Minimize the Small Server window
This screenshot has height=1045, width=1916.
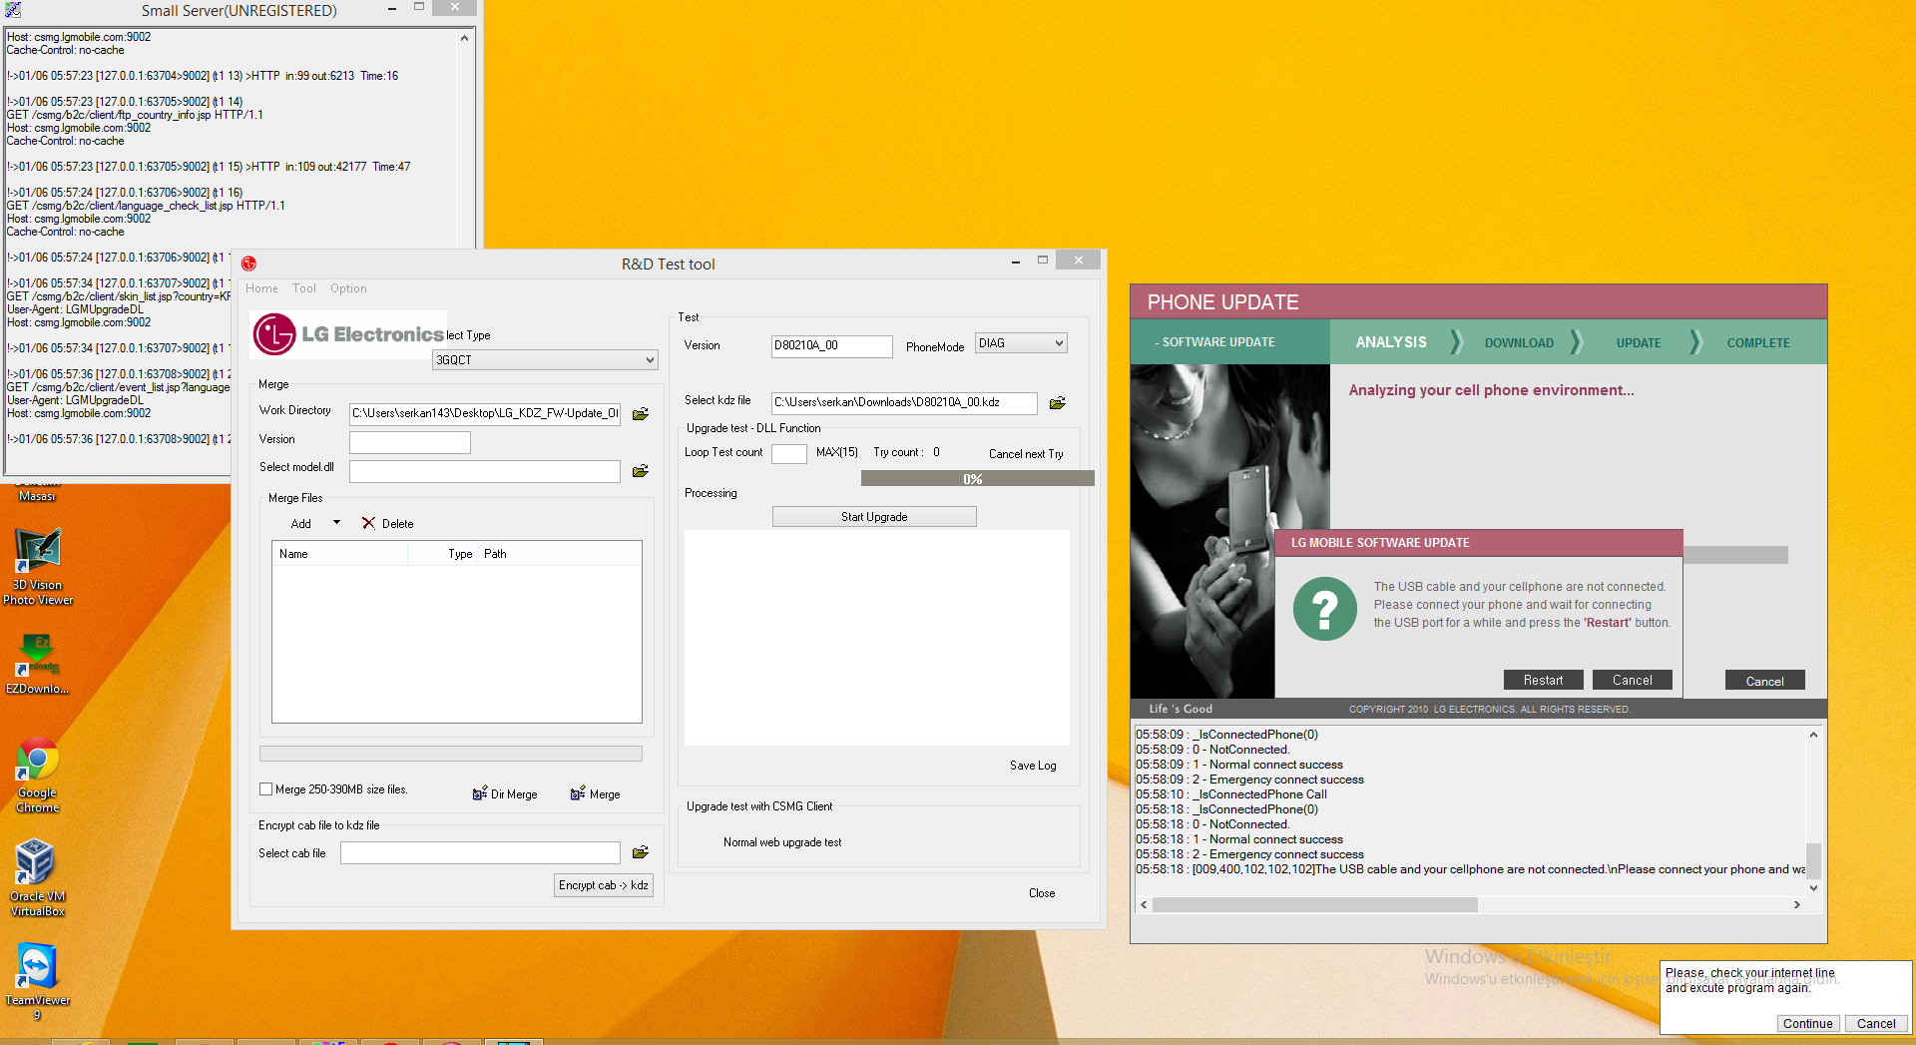click(392, 8)
